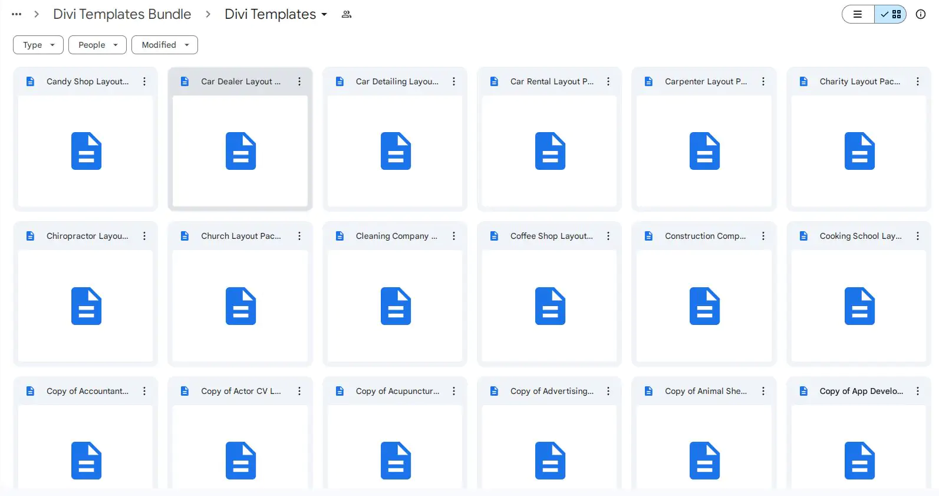Click three-dot menu on Charity Layout Pack
Viewport: 939px width, 496px height.
point(918,81)
